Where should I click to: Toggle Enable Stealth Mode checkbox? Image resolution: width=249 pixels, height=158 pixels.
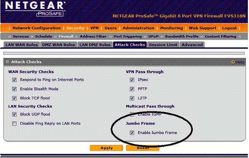point(14,89)
